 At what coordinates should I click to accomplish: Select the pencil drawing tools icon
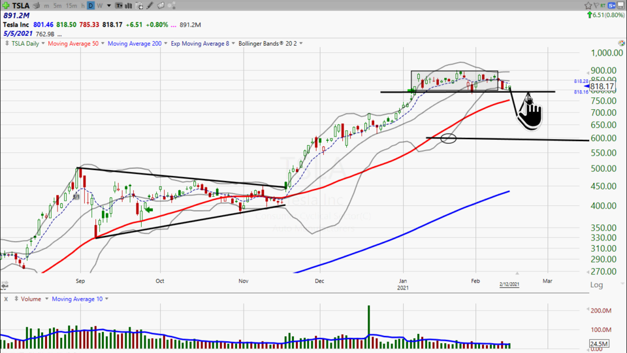(x=150, y=6)
